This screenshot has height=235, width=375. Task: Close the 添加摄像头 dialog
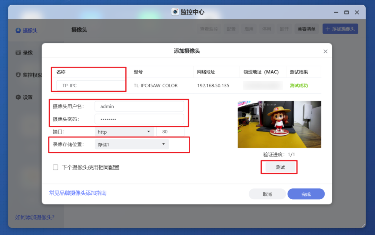[x=325, y=51]
